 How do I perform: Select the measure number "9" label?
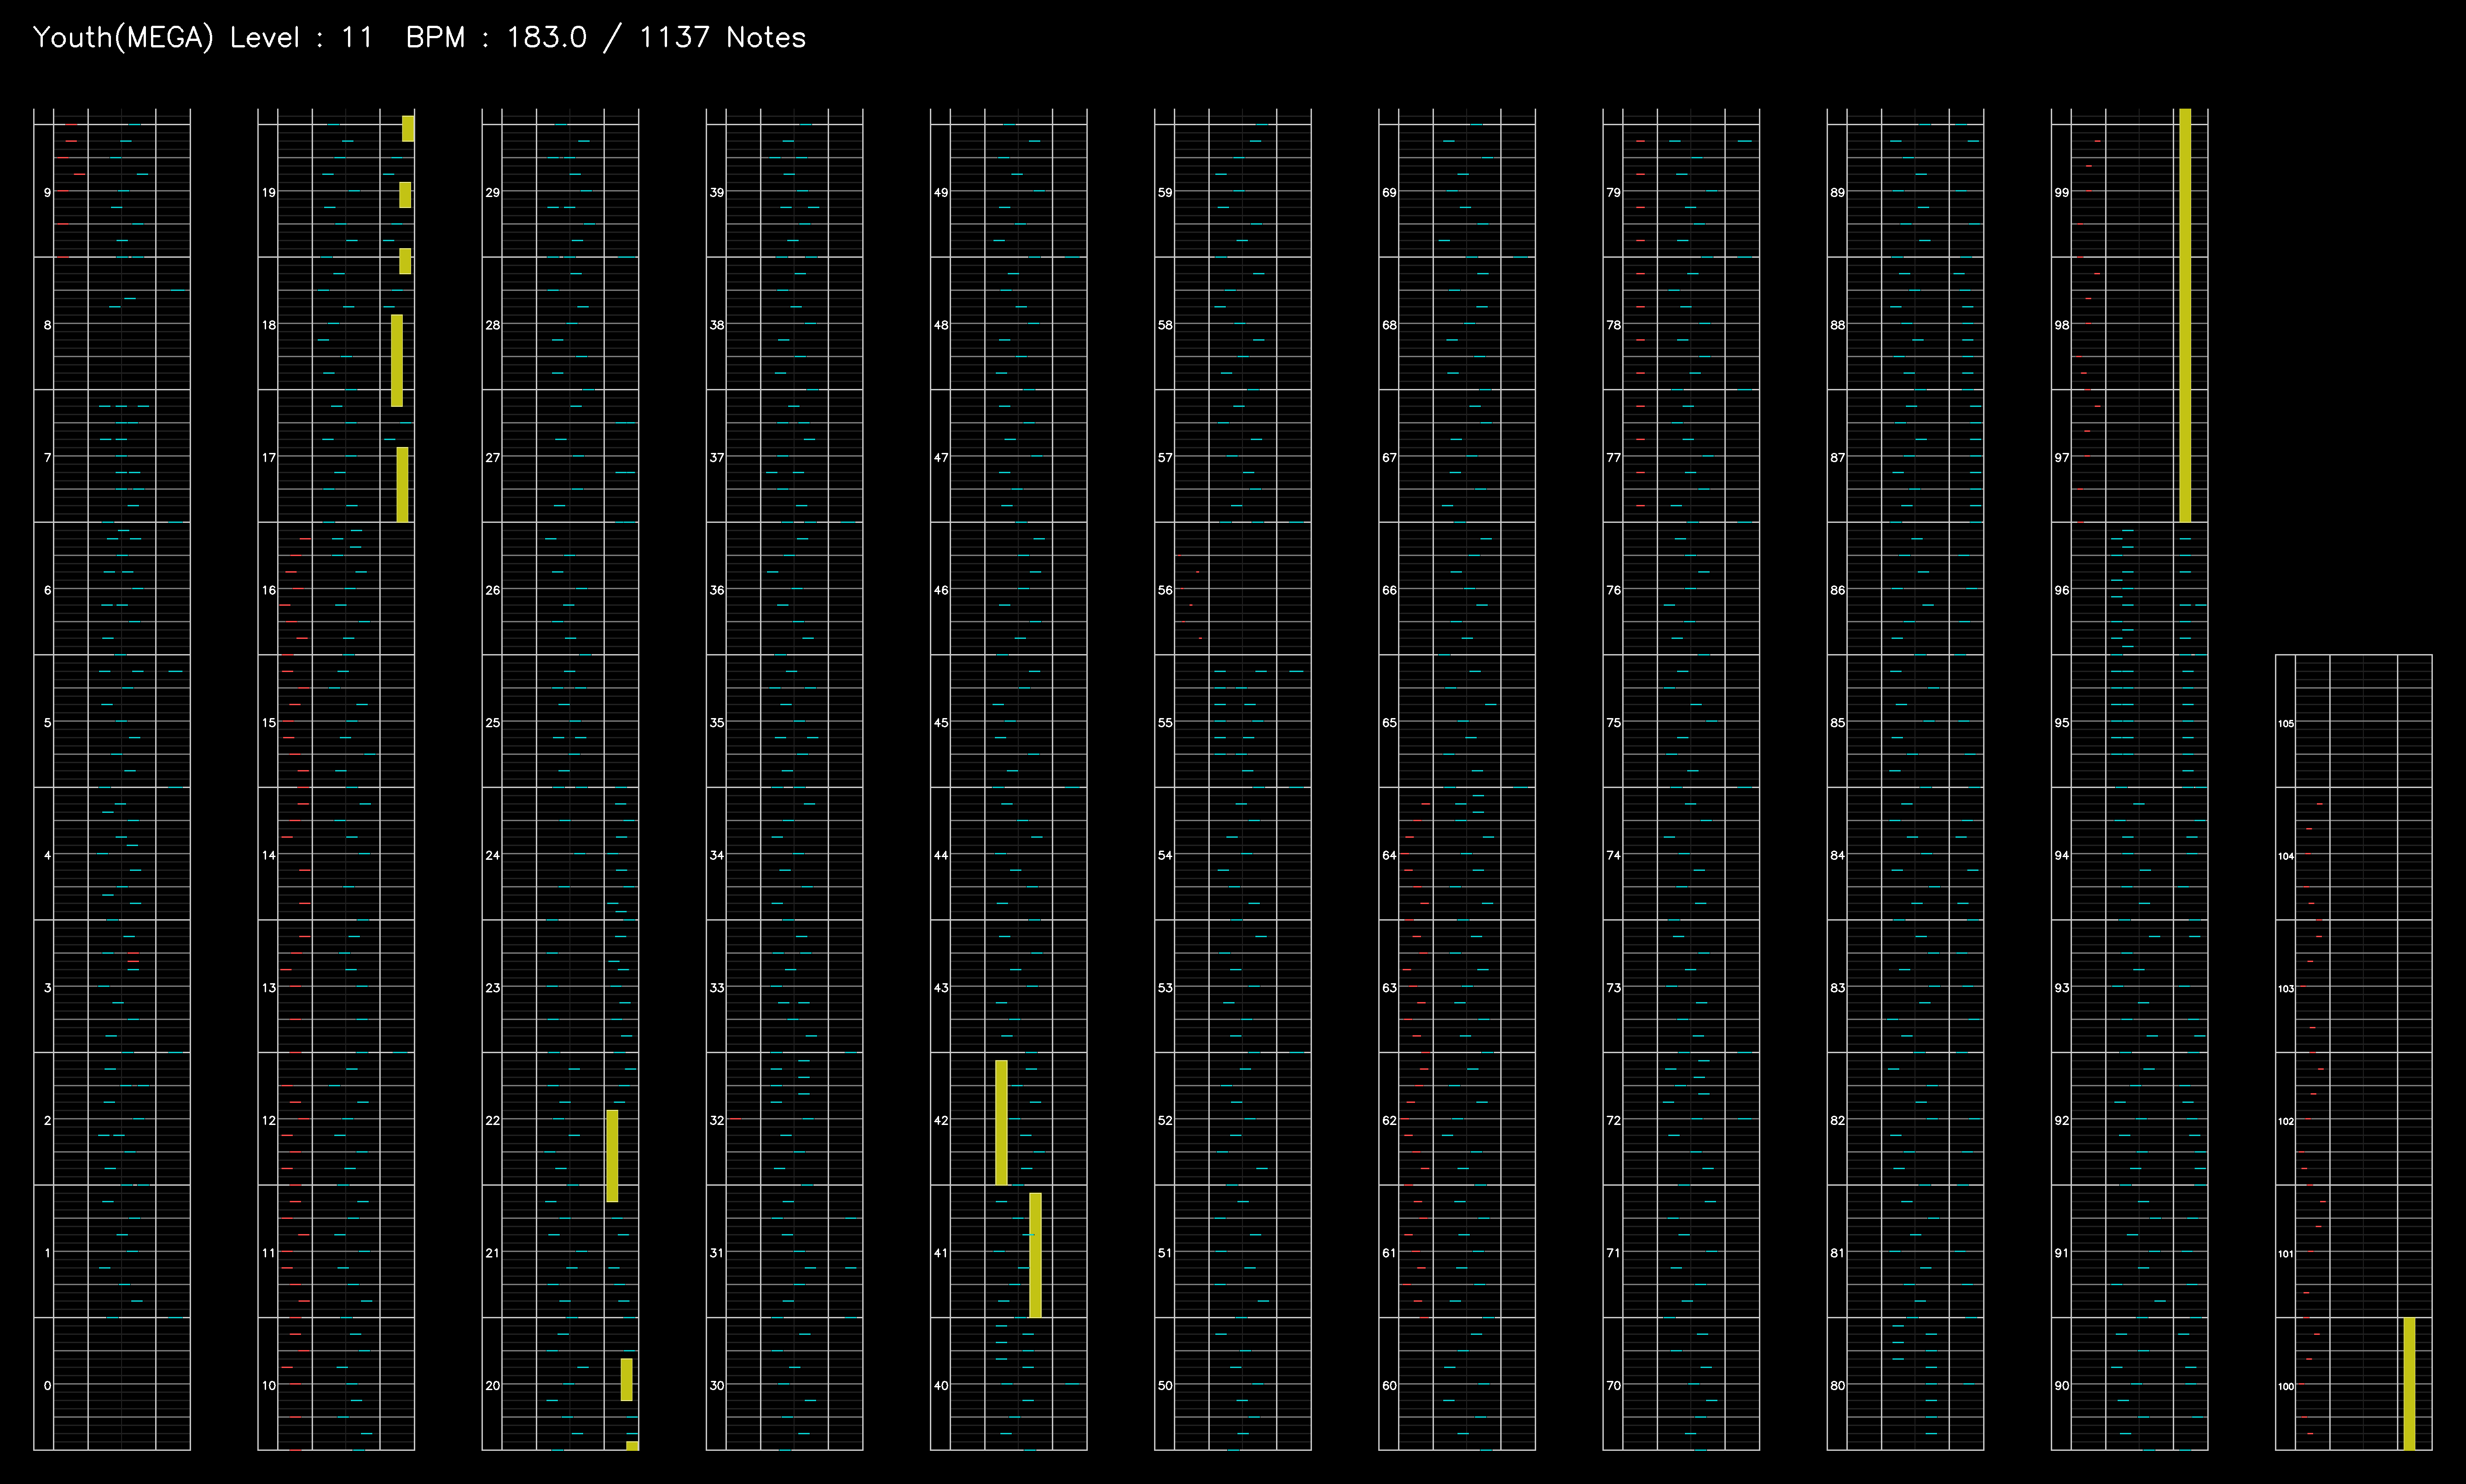[47, 192]
